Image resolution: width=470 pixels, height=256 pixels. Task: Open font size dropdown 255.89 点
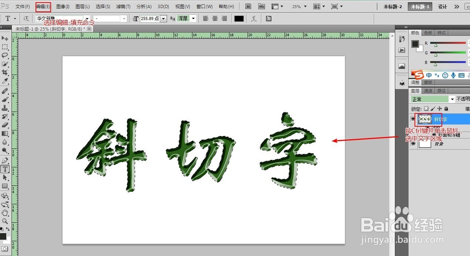coord(164,19)
